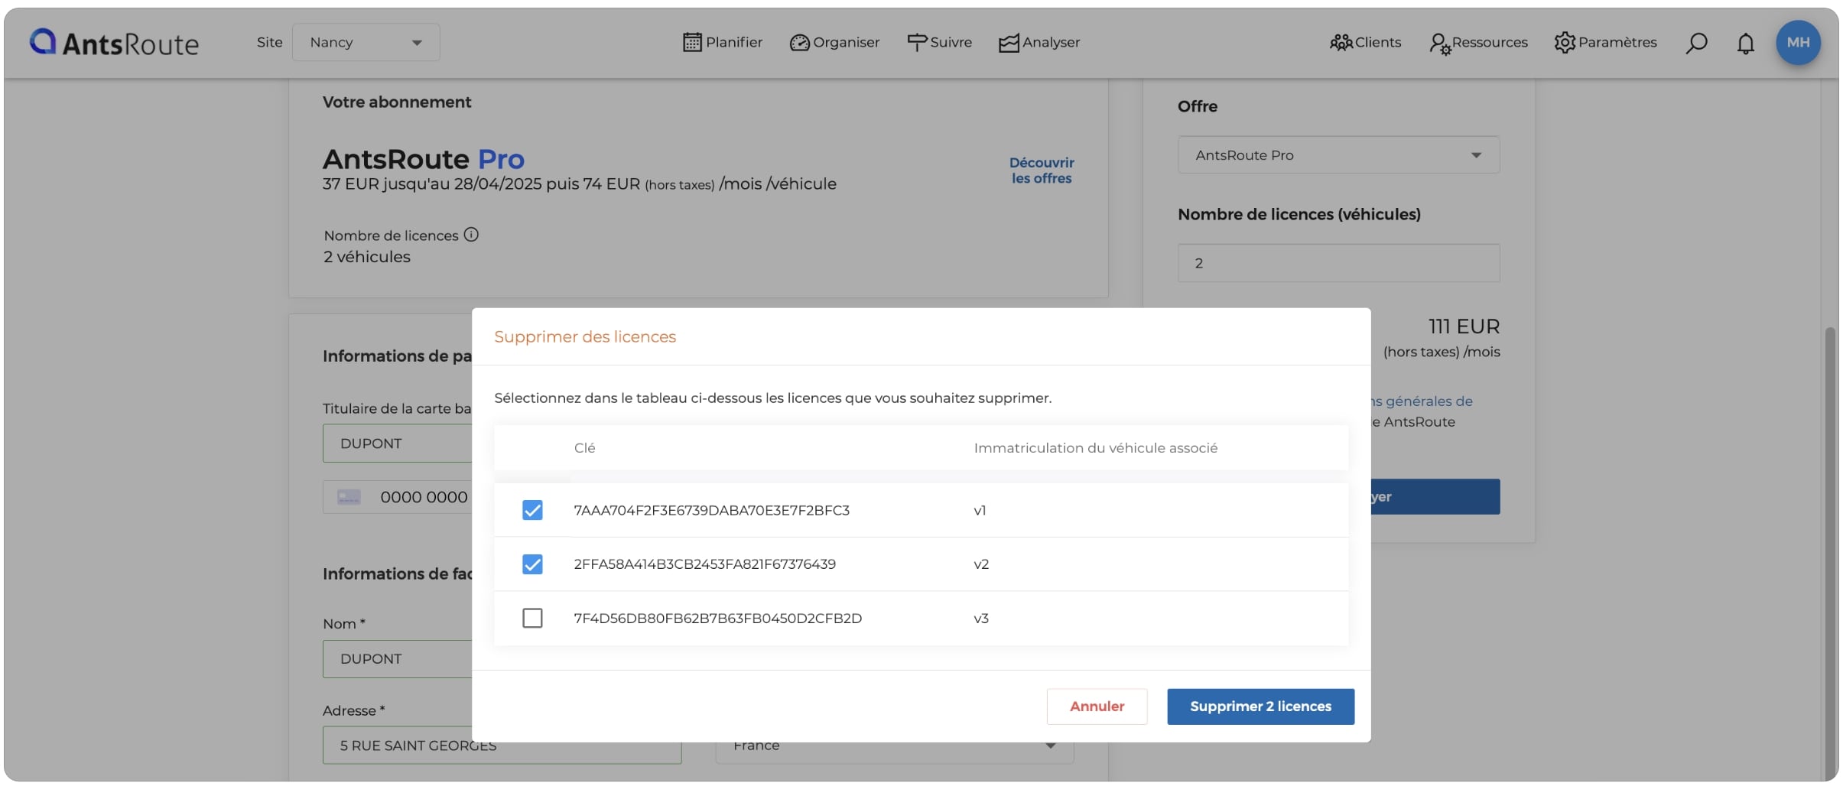Click the Planifier calendar icon
Screen dimensions: 1843x786
[692, 42]
